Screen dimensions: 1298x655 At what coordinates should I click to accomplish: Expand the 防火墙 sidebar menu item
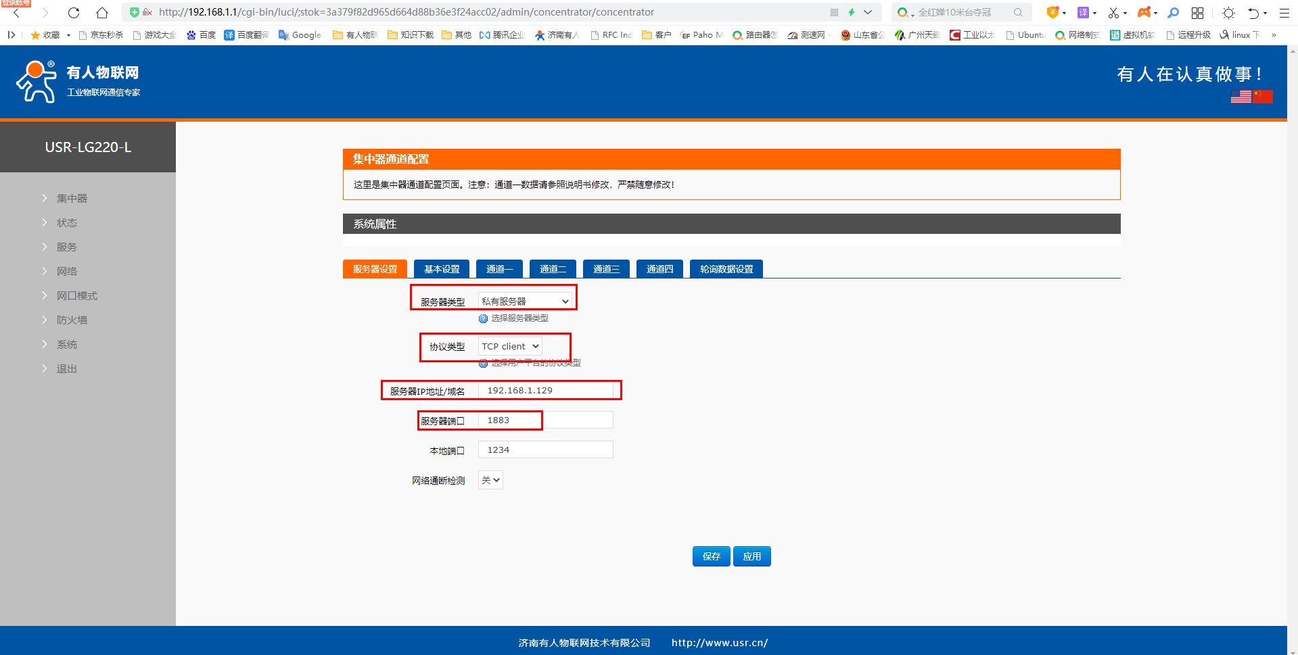click(x=72, y=320)
